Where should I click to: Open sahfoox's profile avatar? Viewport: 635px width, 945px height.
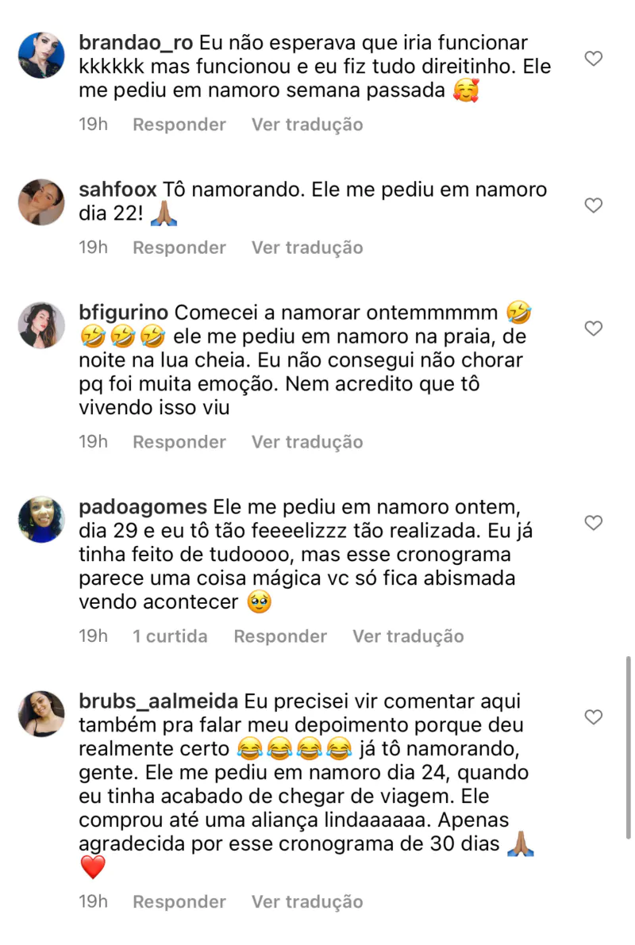(x=41, y=202)
